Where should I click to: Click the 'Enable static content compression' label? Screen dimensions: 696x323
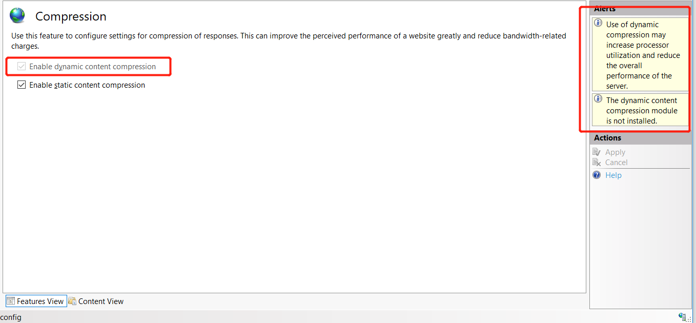(87, 85)
